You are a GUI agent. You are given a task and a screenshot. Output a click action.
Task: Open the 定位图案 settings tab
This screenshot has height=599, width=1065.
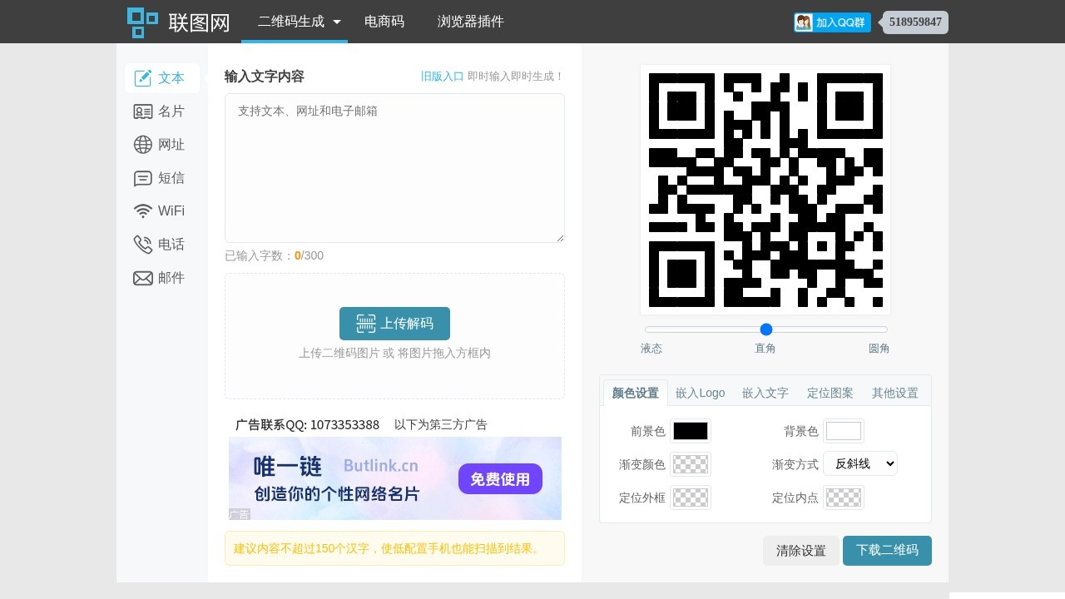830,392
